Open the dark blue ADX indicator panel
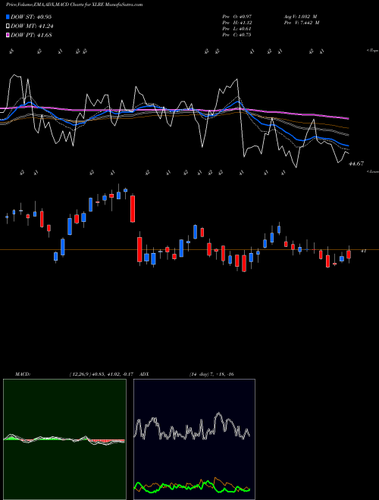The height and width of the screenshot is (500, 379). tap(194, 439)
